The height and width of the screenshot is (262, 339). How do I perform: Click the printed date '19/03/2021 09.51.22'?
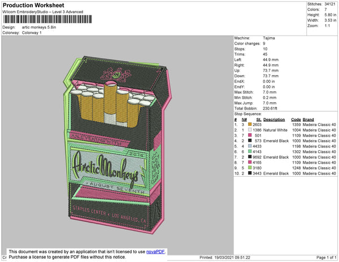click(232, 257)
